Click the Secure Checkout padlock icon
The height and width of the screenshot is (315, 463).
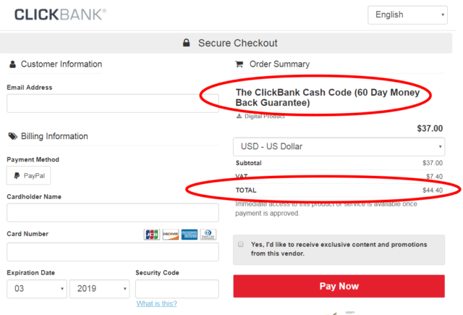187,43
